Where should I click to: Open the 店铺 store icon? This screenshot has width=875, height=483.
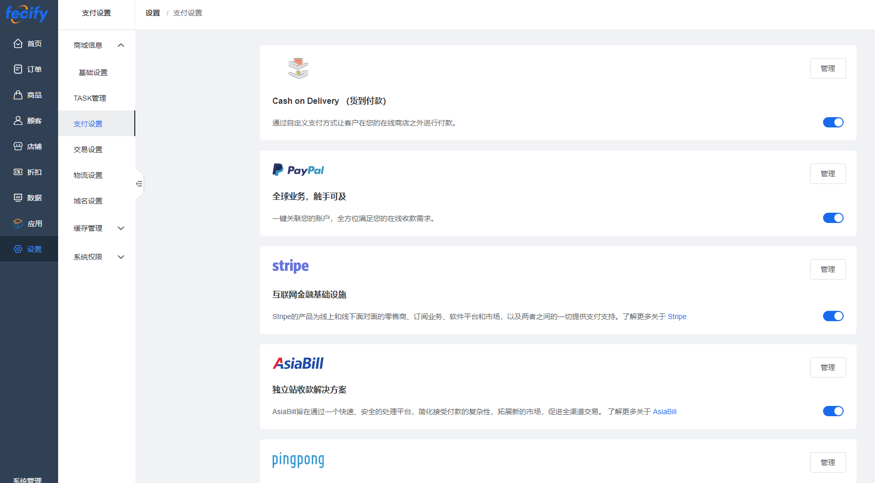tap(18, 146)
